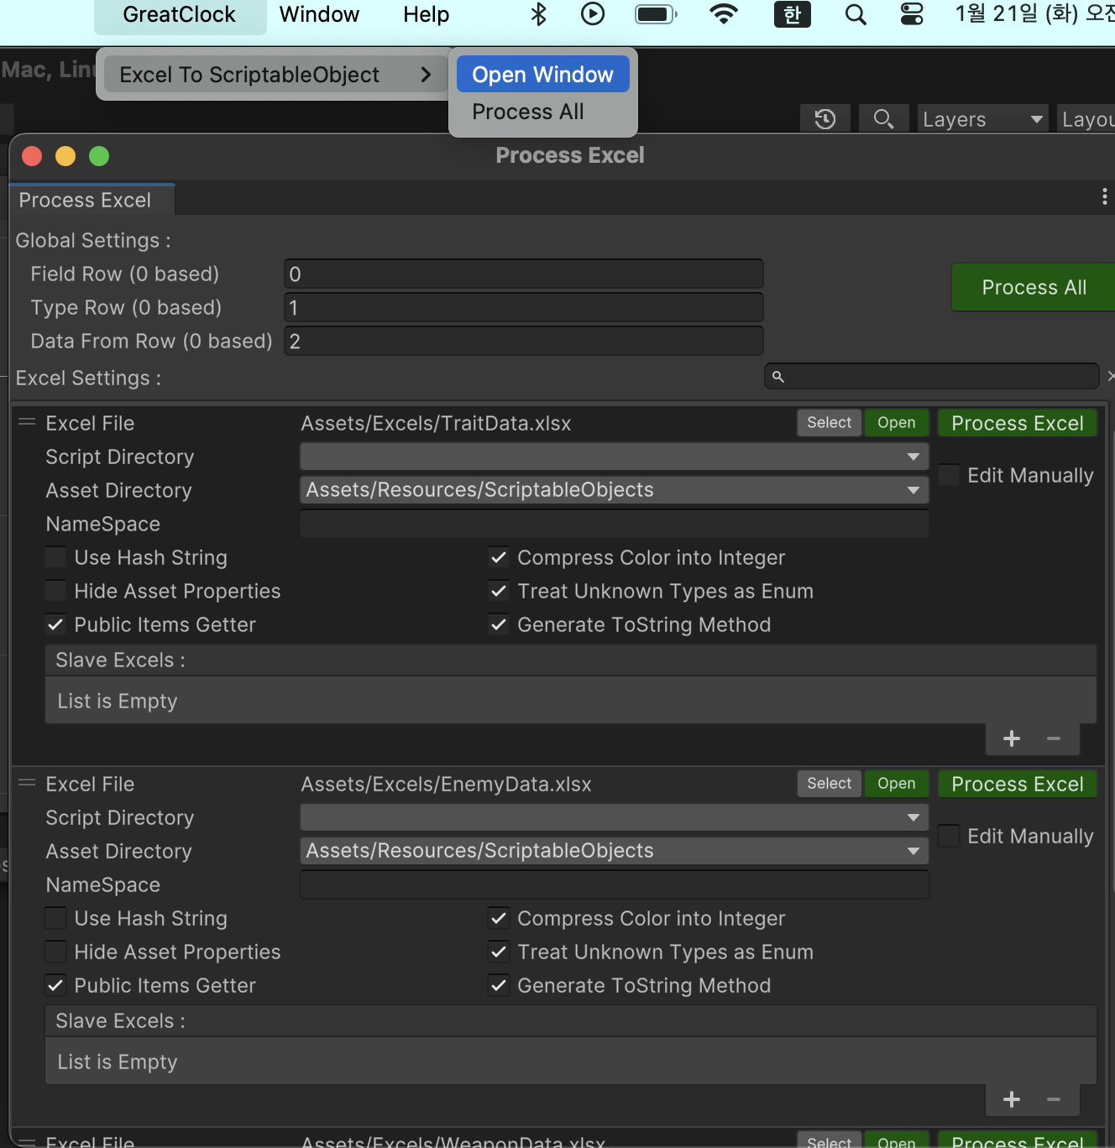Enable Use Hash String for TraitData
This screenshot has height=1148, width=1115.
point(55,557)
